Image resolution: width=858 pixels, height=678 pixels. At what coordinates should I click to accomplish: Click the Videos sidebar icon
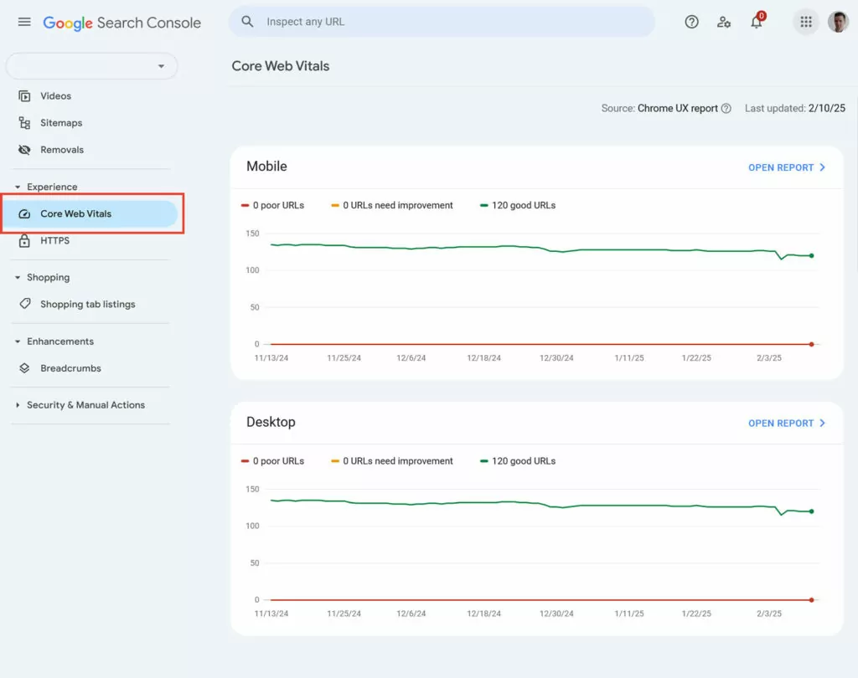click(x=24, y=96)
